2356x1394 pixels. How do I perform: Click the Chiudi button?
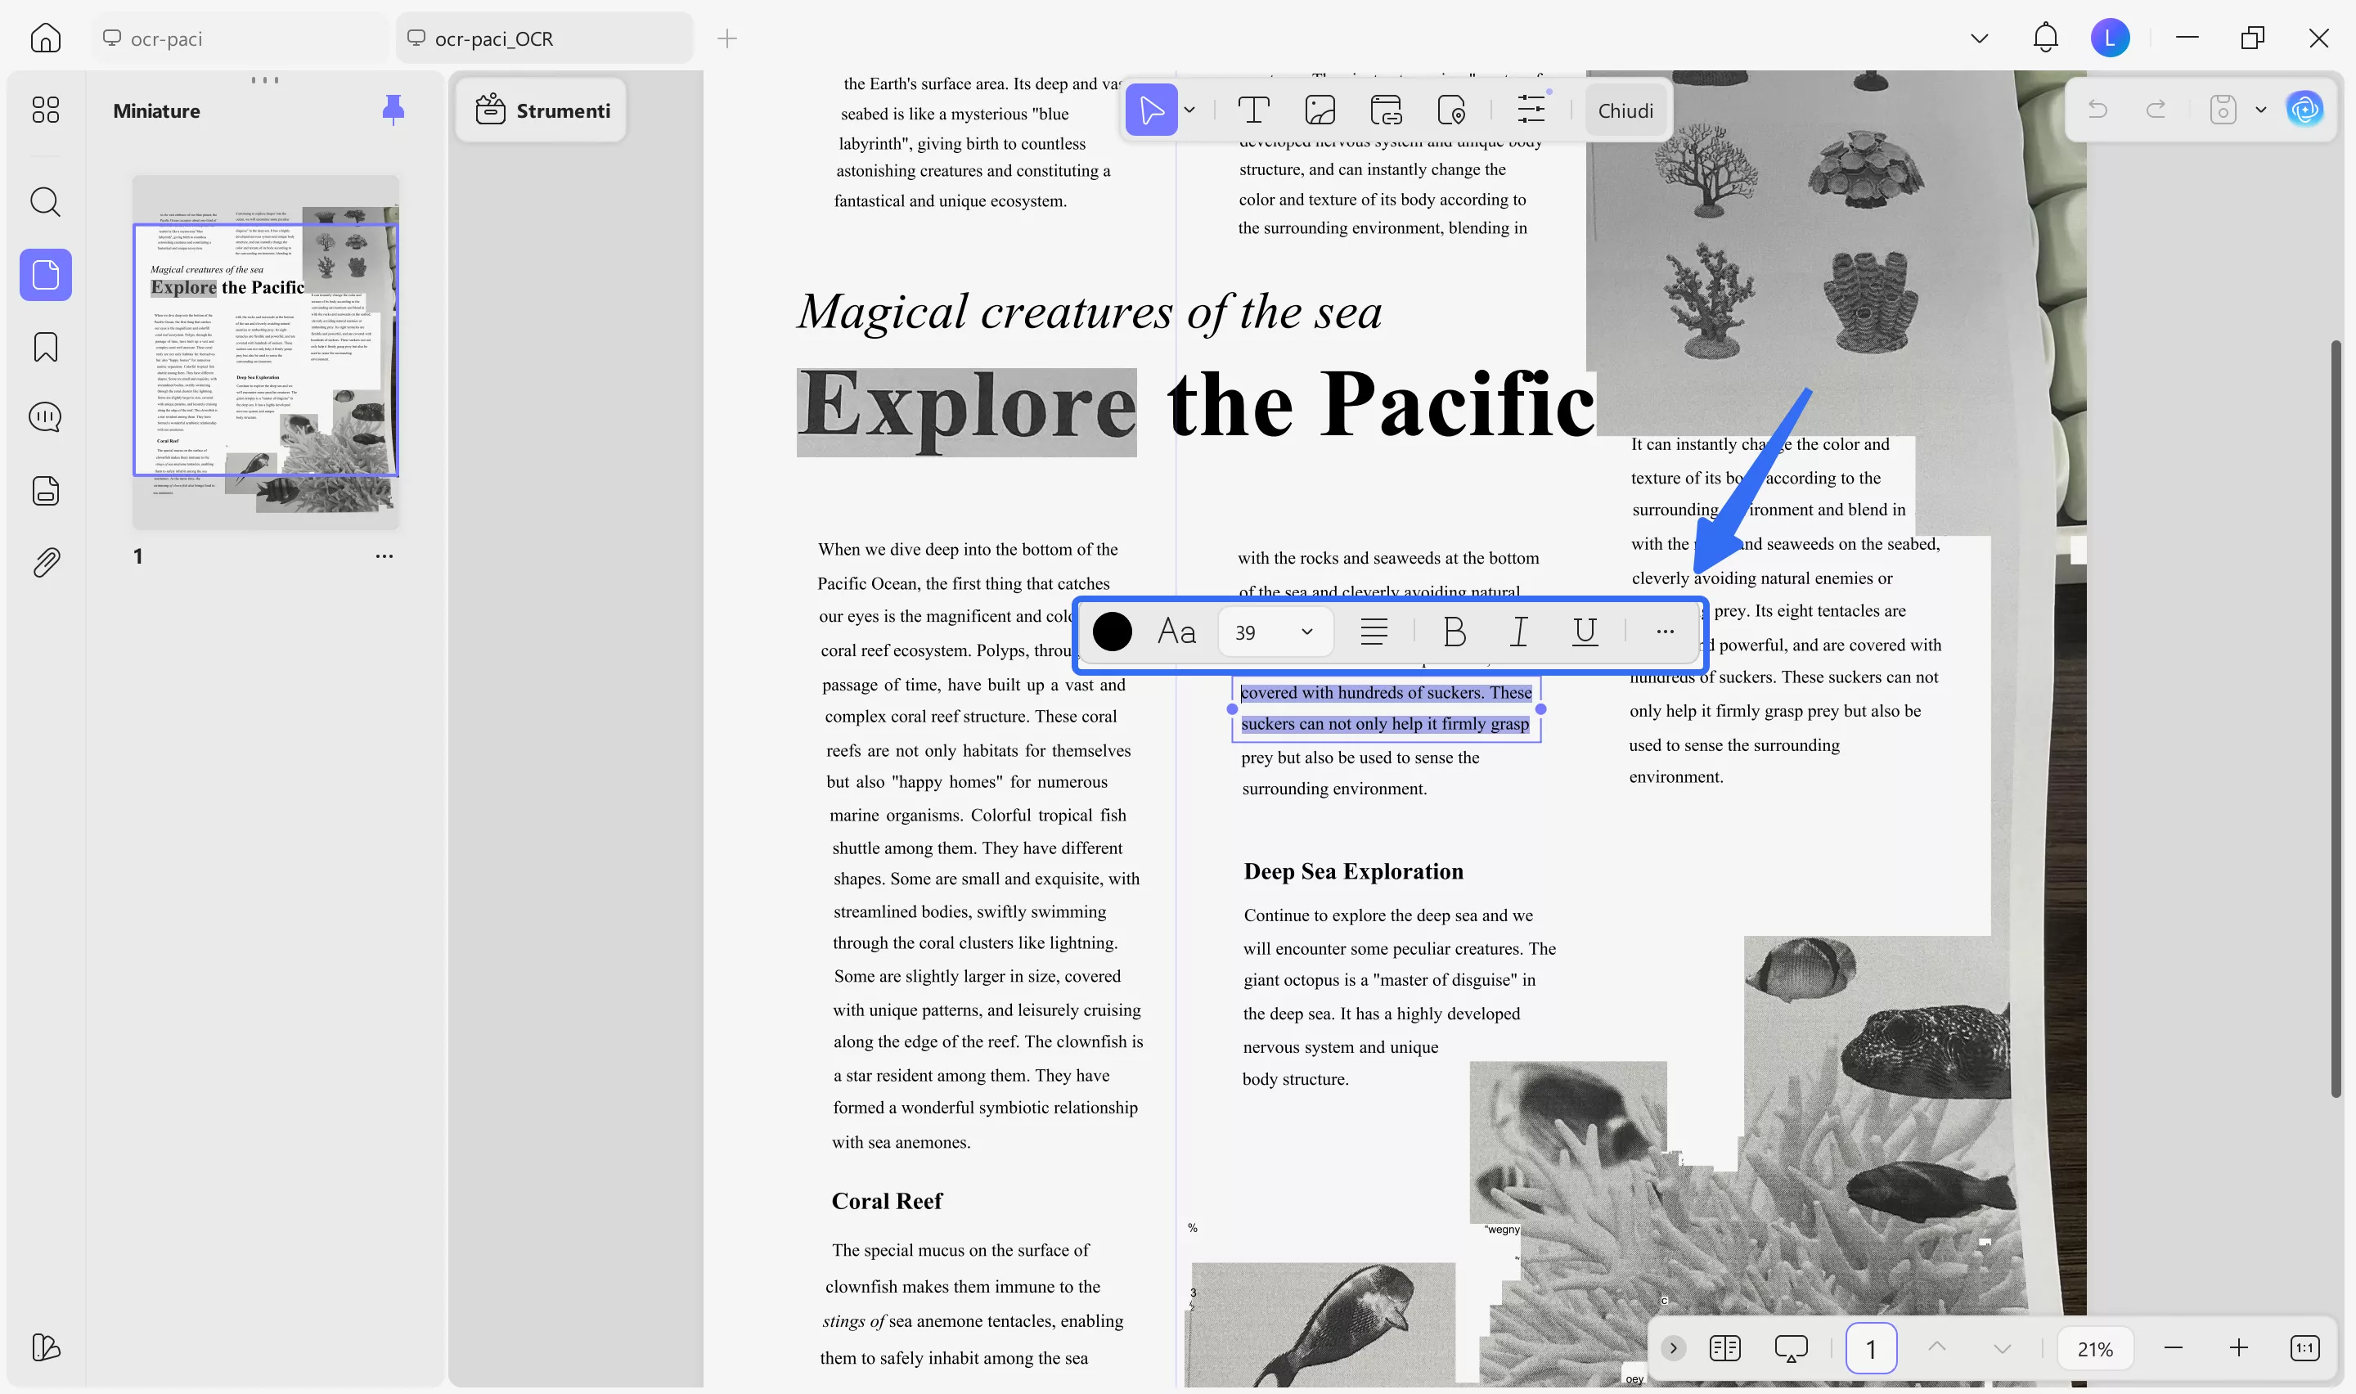[1625, 110]
